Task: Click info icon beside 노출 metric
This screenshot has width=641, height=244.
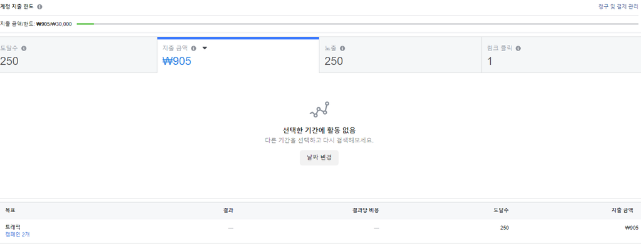Action: [342, 49]
